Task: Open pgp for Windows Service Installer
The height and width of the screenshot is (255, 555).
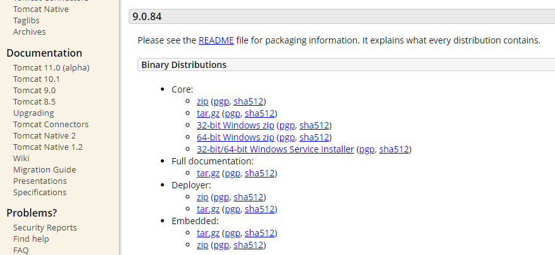Action: pyautogui.click(x=366, y=149)
